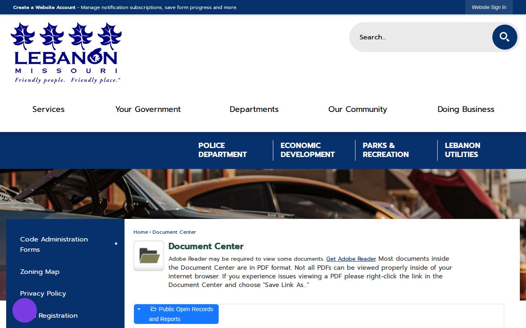Click Create a Website Account link
The image size is (526, 328).
pyautogui.click(x=44, y=7)
